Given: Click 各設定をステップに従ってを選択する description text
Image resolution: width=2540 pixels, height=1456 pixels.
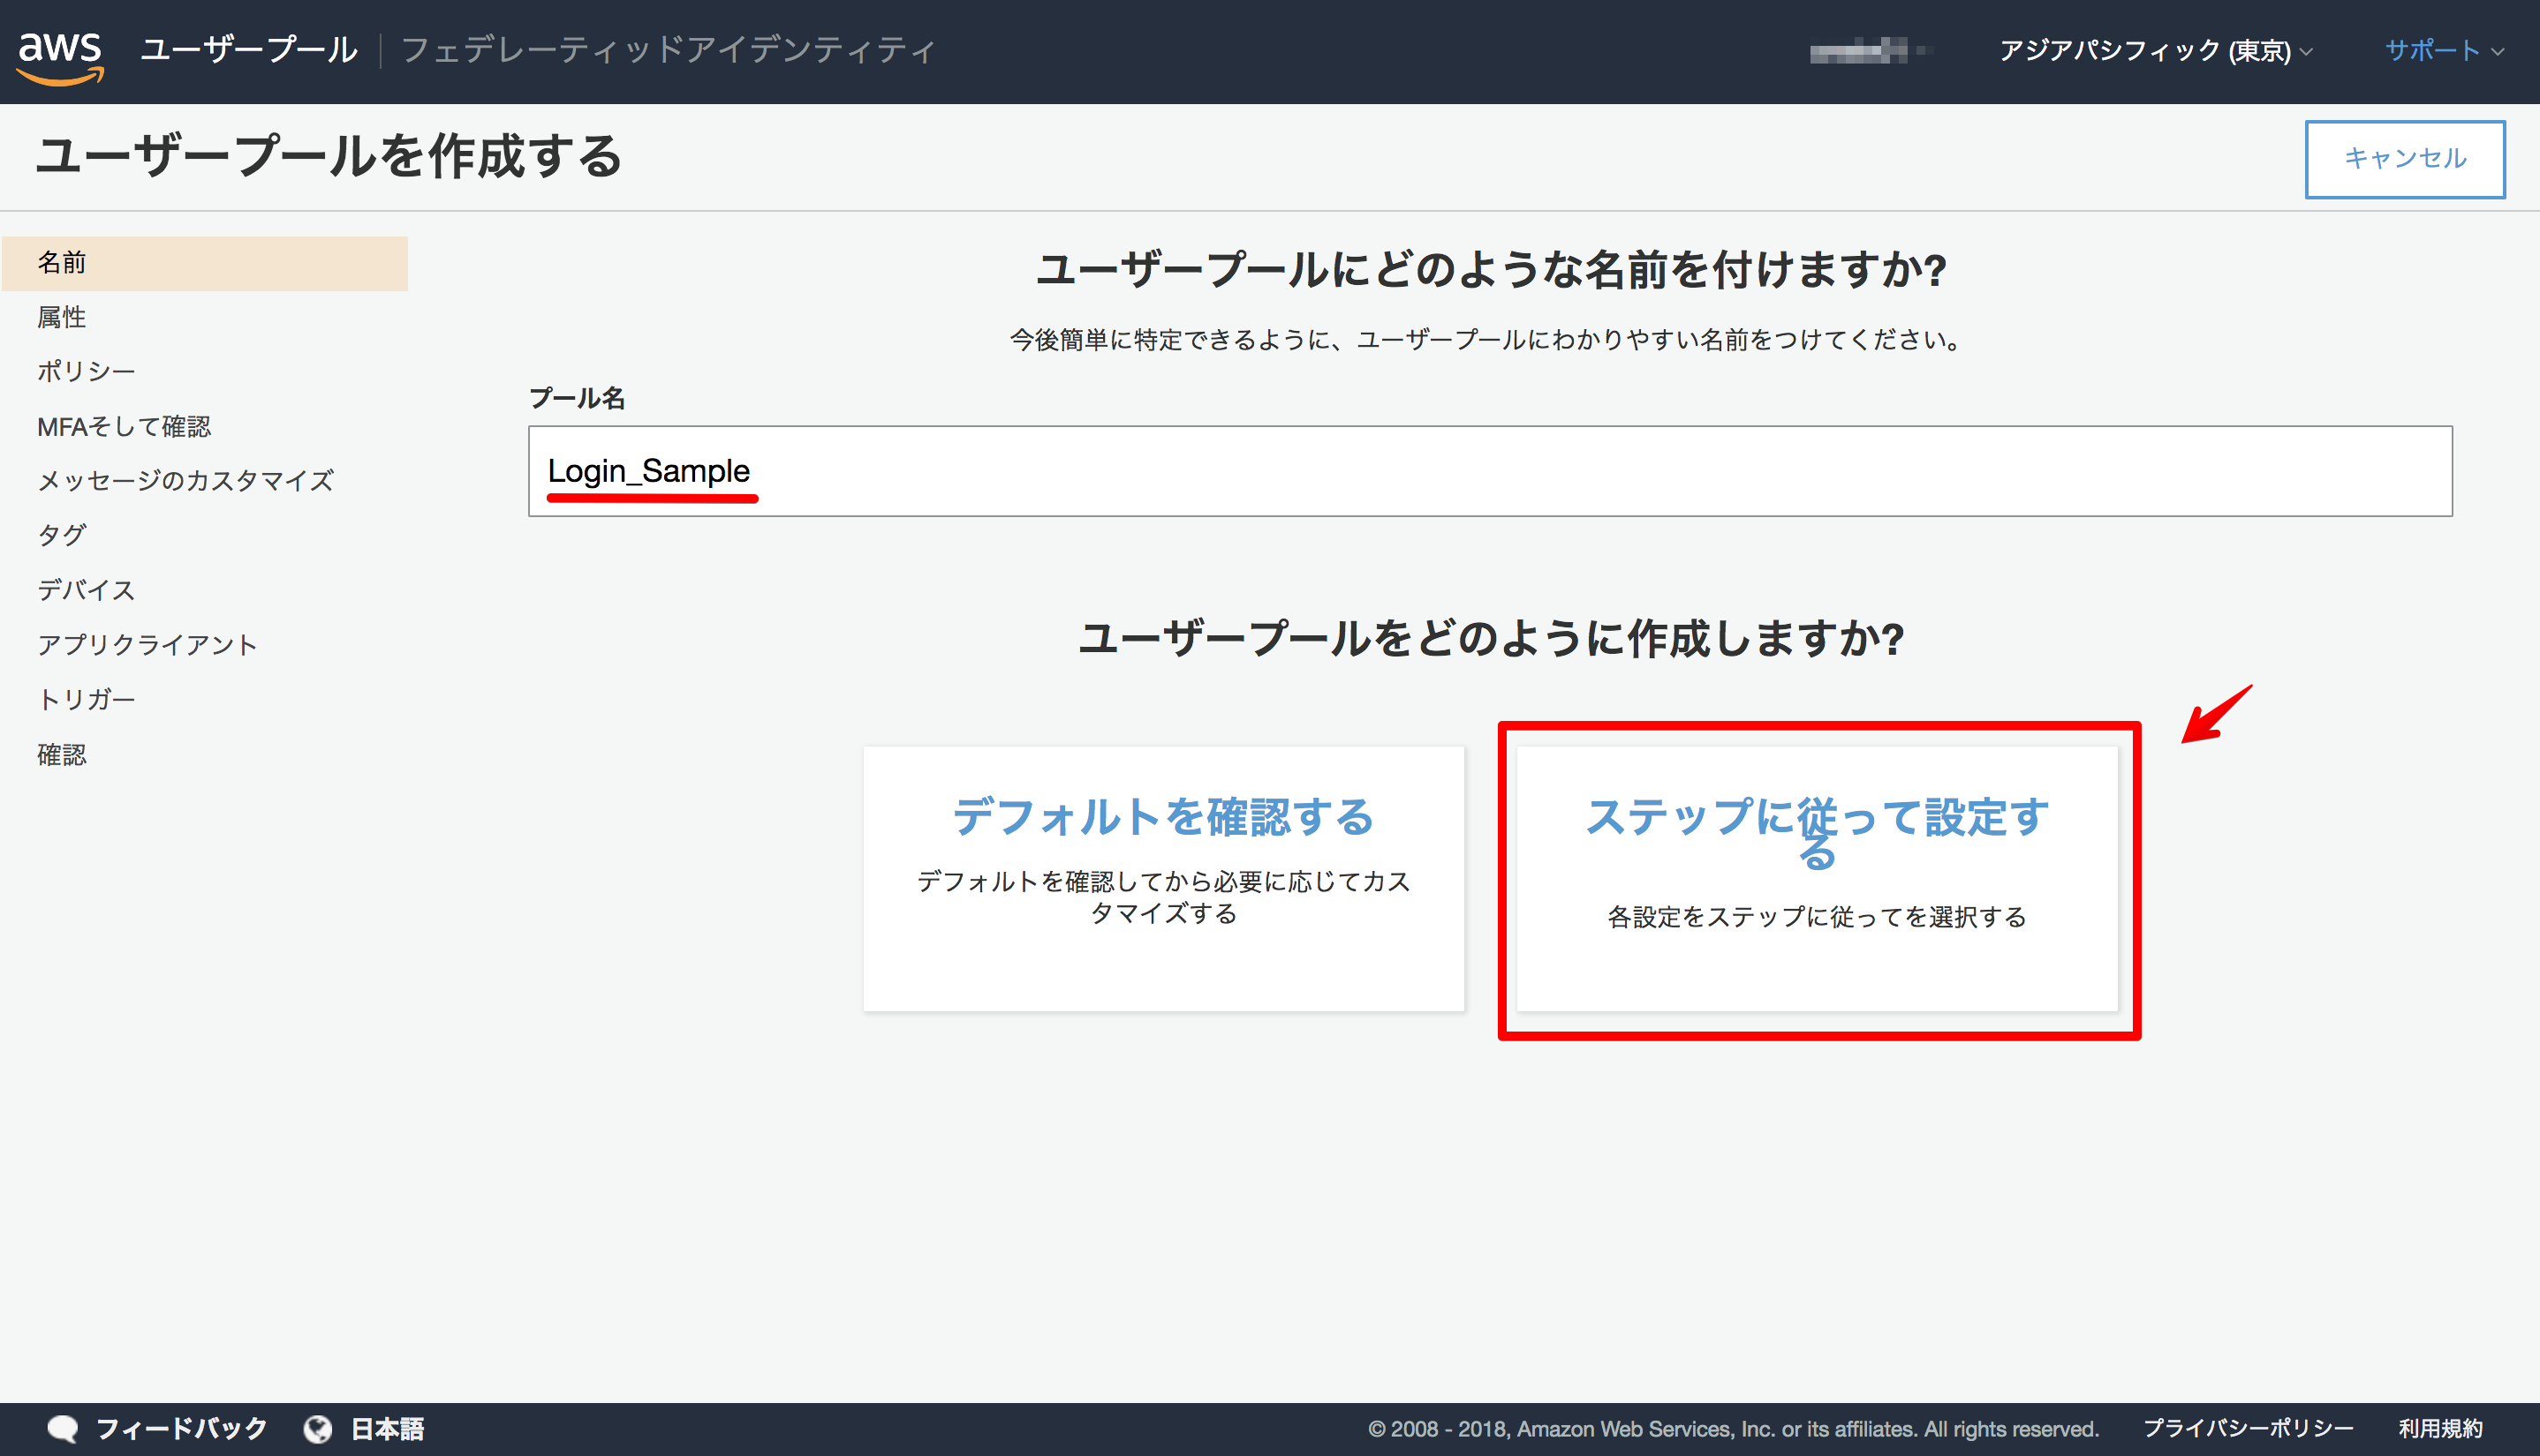Looking at the screenshot, I should coord(1817,917).
